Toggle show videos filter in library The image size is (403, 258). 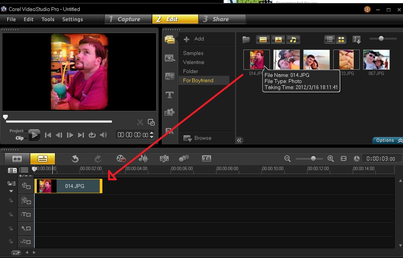point(263,39)
